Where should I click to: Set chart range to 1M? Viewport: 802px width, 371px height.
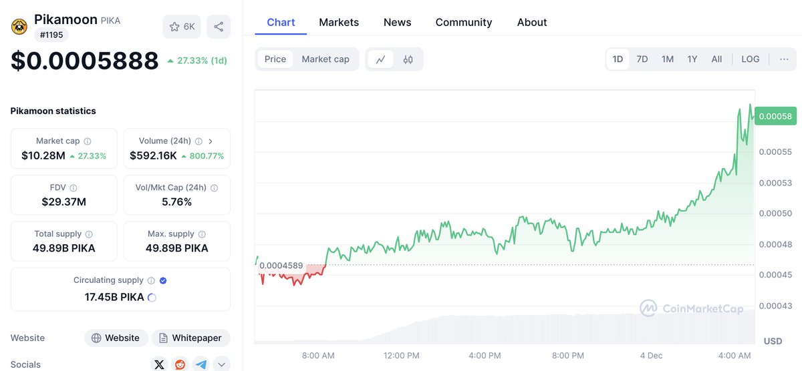click(x=668, y=59)
